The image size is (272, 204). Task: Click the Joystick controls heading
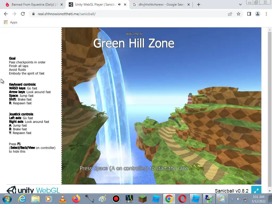[21, 114]
